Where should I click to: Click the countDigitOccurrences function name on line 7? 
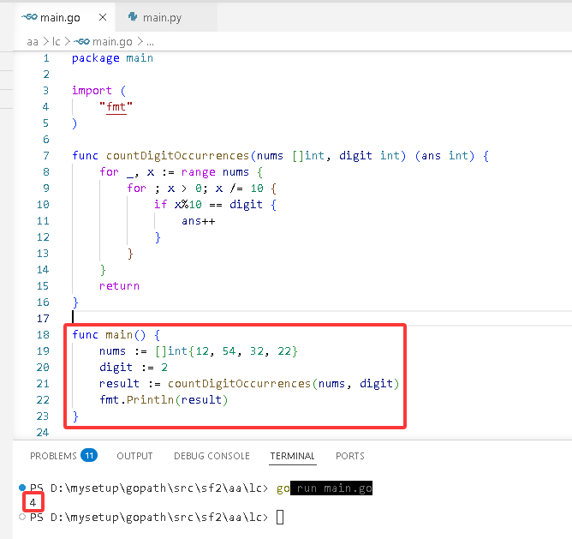pos(177,156)
